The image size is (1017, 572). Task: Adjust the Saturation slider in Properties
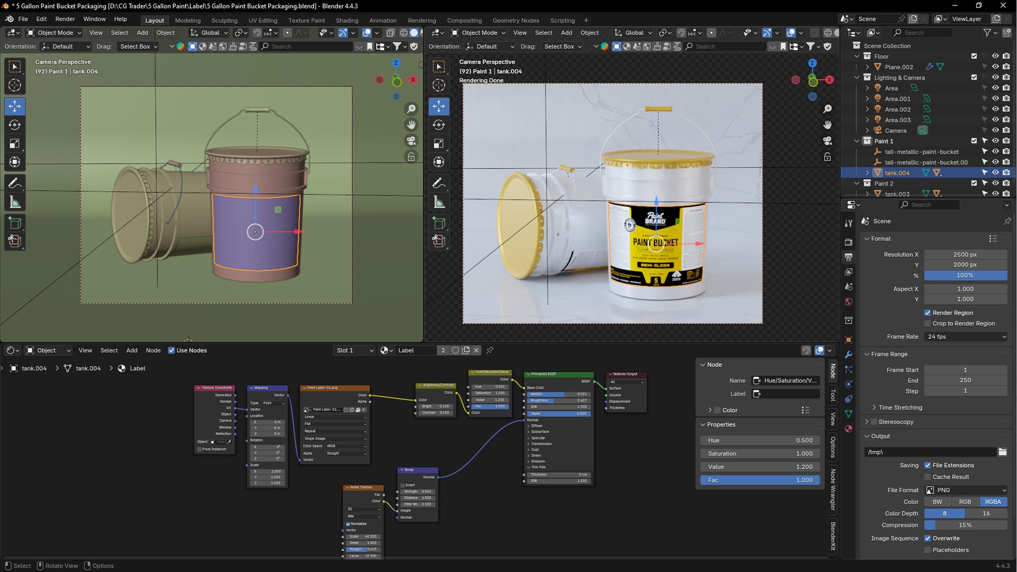coord(760,454)
